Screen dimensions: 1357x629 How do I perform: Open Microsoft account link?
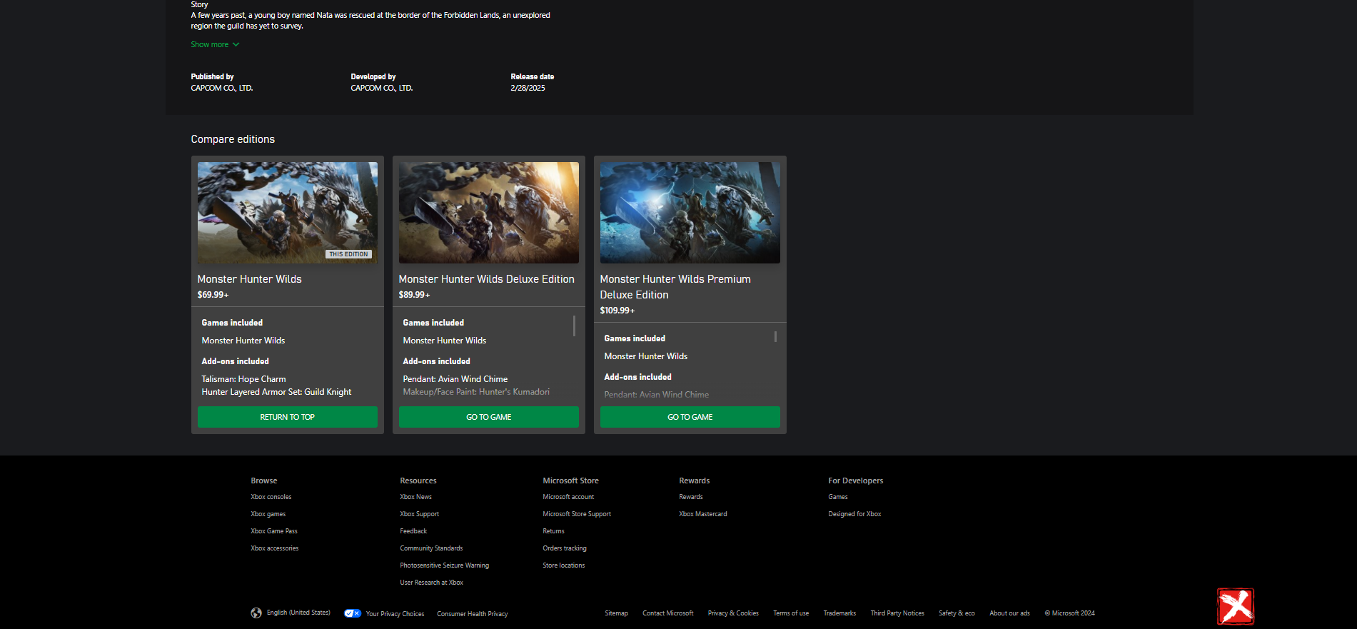coord(568,497)
